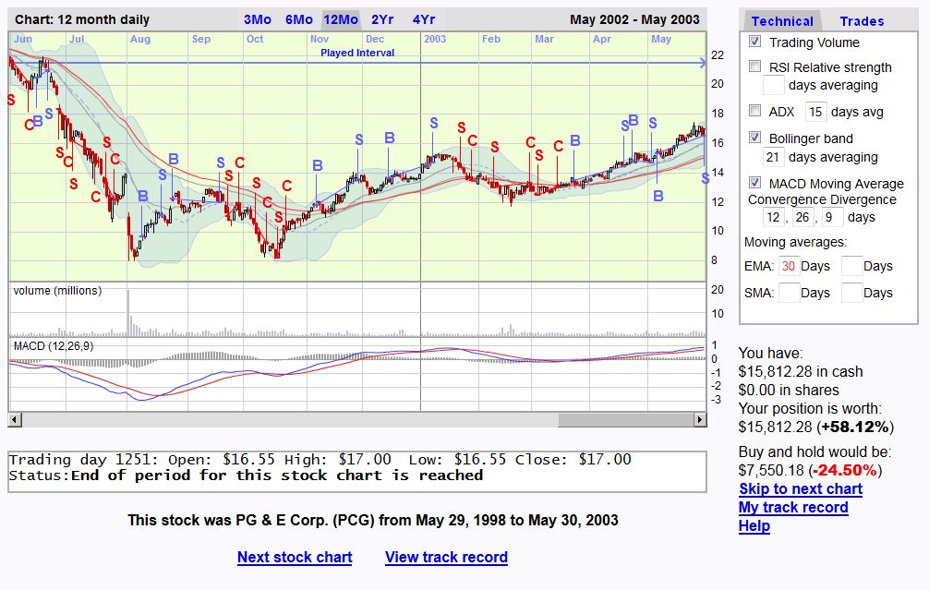Image resolution: width=929 pixels, height=590 pixels.
Task: Open Skip to next chart link
Action: (x=801, y=488)
